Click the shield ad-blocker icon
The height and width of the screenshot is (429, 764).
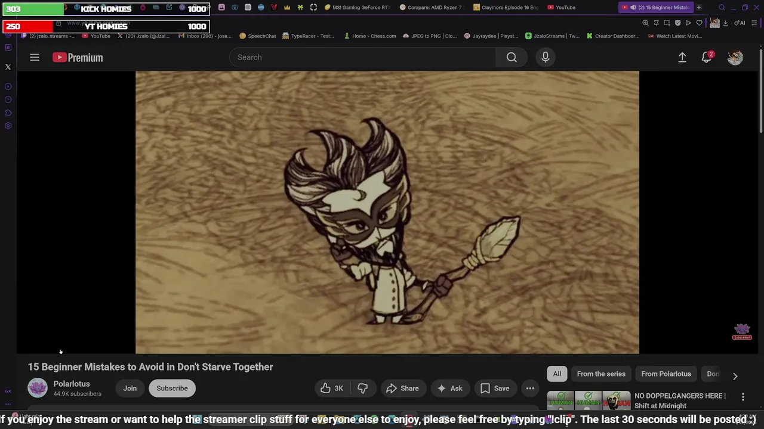(x=677, y=23)
